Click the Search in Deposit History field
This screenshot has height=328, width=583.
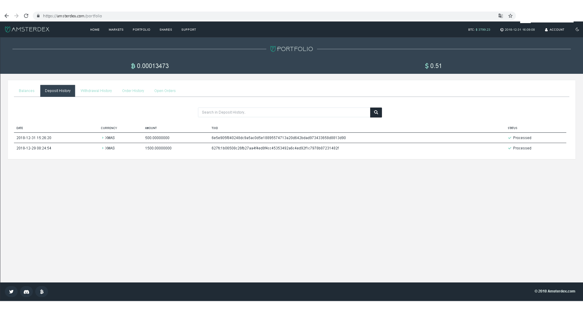pyautogui.click(x=284, y=112)
